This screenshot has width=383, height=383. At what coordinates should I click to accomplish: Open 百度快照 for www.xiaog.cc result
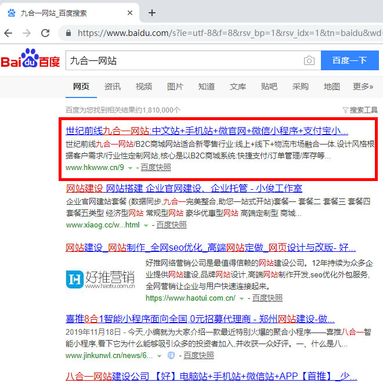pyautogui.click(x=171, y=225)
